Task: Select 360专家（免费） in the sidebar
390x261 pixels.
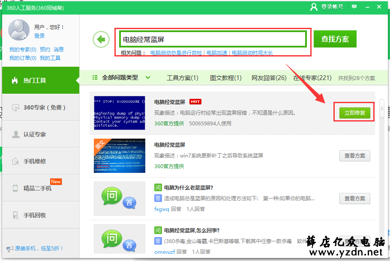Action: (41, 107)
